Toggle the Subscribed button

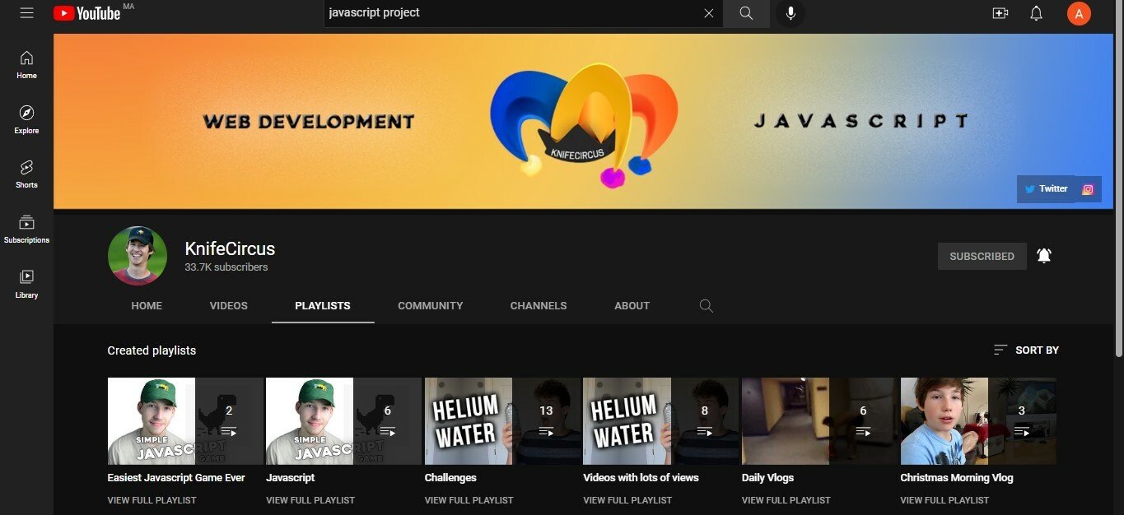pyautogui.click(x=982, y=257)
